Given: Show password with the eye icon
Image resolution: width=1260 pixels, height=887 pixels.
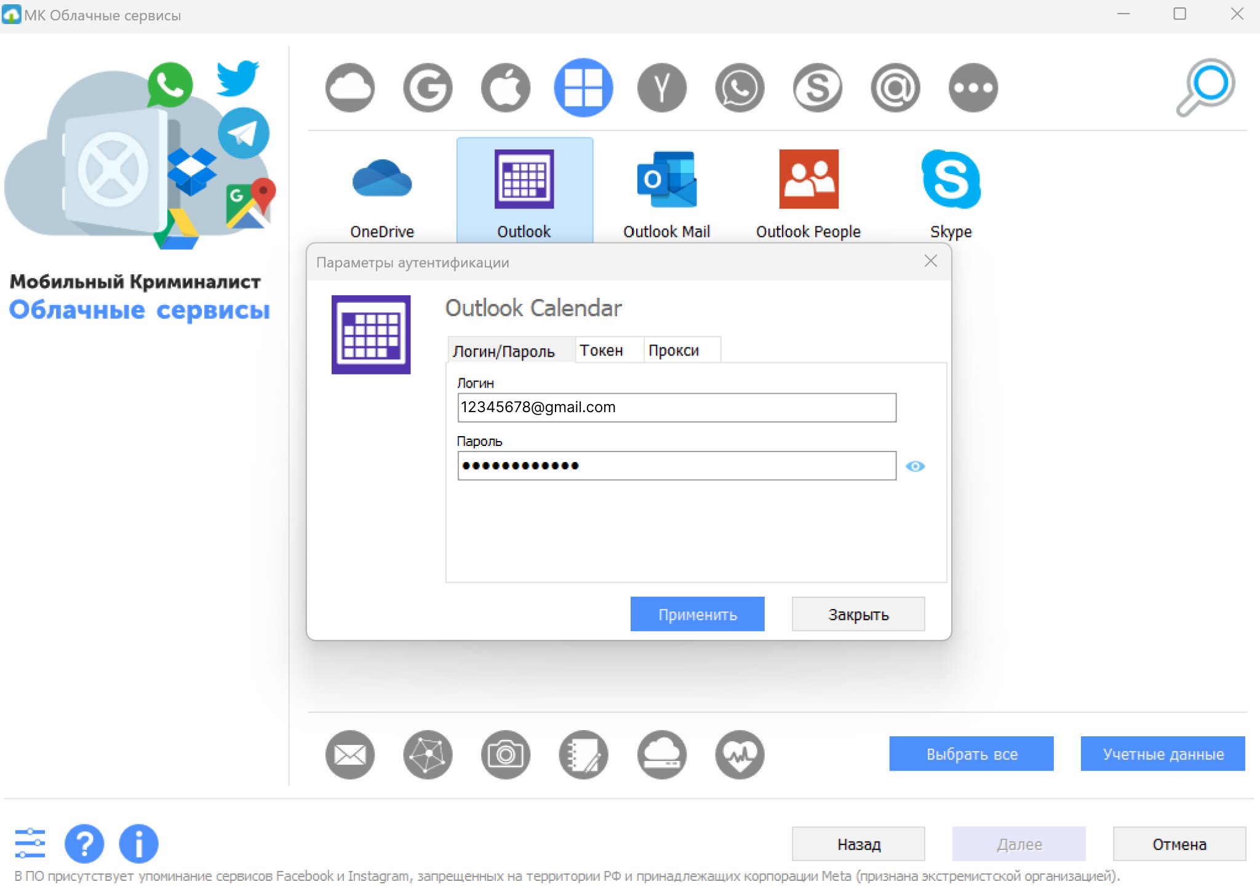Looking at the screenshot, I should [915, 466].
